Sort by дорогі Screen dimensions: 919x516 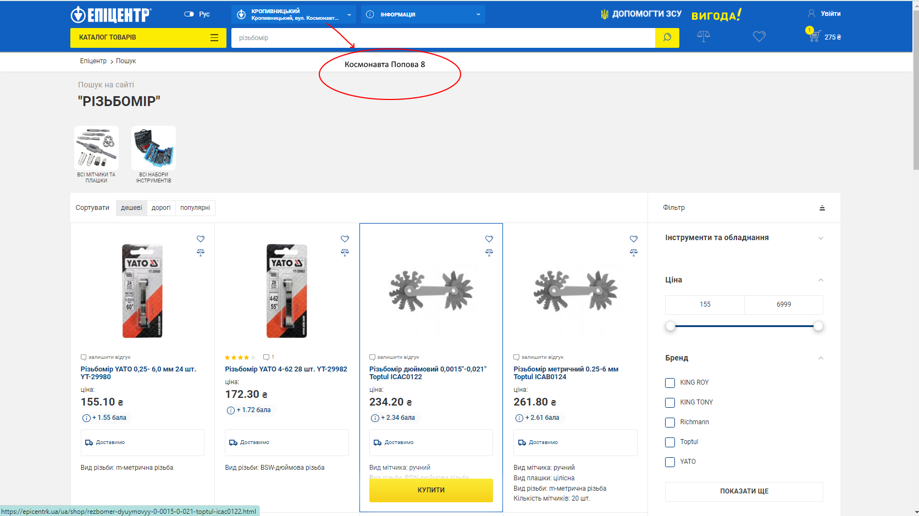coord(161,208)
